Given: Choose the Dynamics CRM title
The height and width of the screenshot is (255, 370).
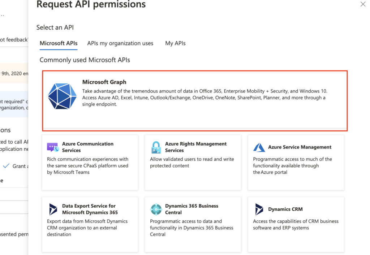Looking at the screenshot, I should tap(285, 209).
